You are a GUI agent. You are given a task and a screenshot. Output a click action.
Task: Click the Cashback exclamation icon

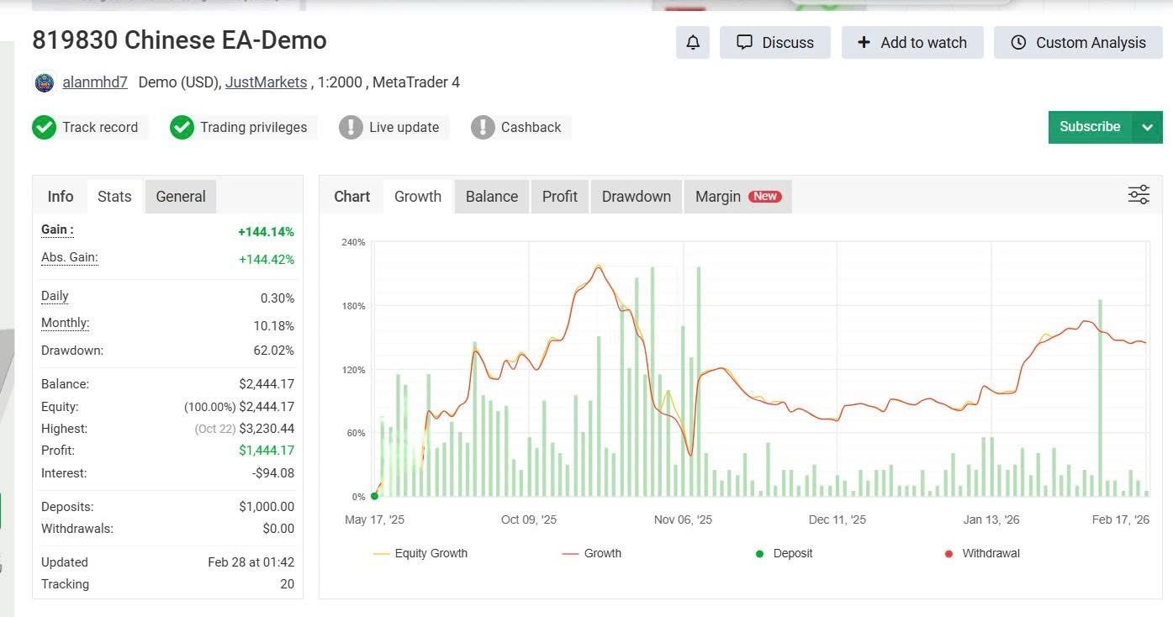pos(483,128)
